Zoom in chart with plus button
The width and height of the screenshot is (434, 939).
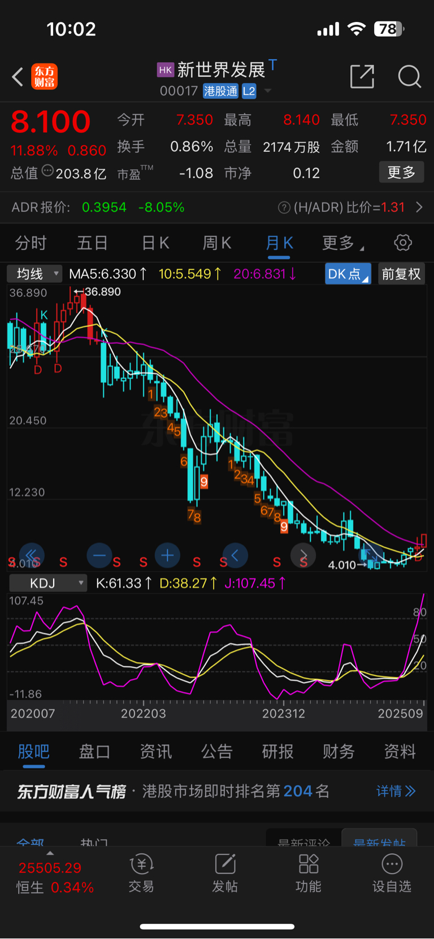pos(167,555)
